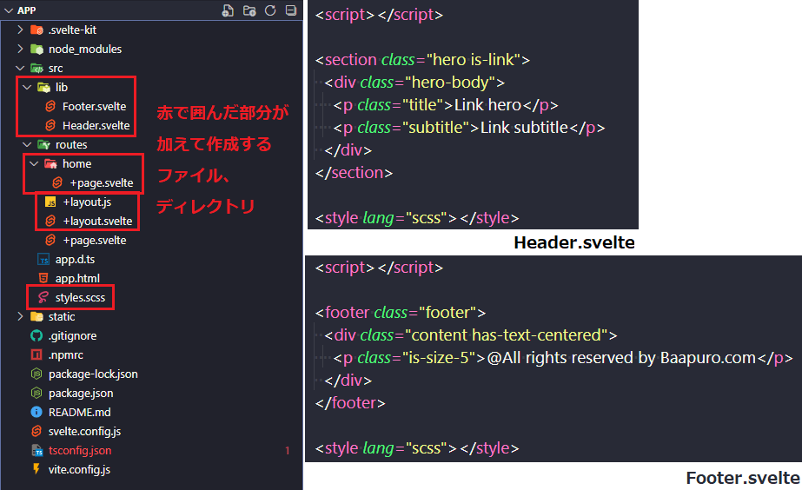Click the footer class="footer" opening tag line
The image size is (802, 490).
point(401,313)
